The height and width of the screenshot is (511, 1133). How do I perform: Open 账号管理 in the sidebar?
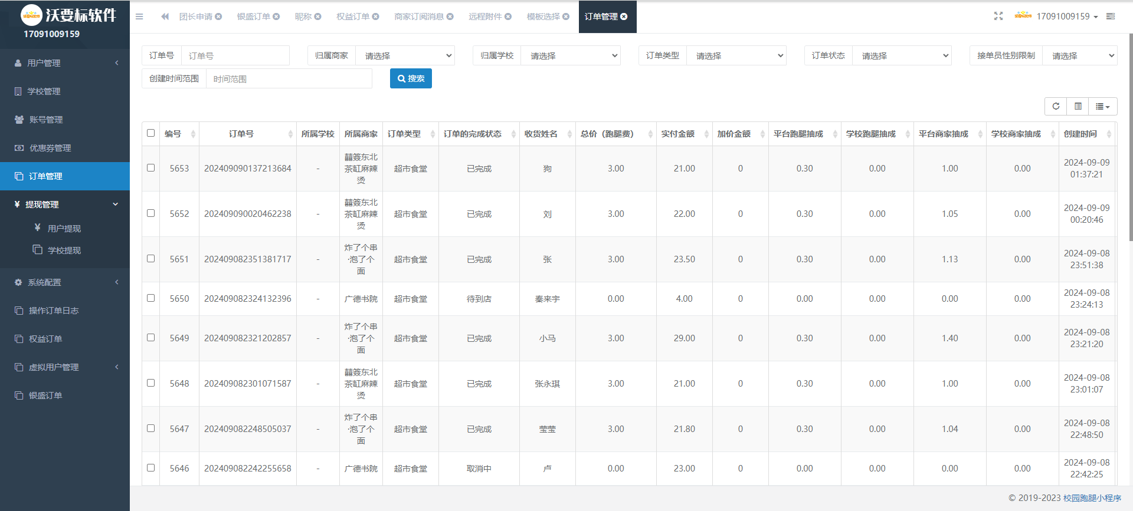(65, 120)
